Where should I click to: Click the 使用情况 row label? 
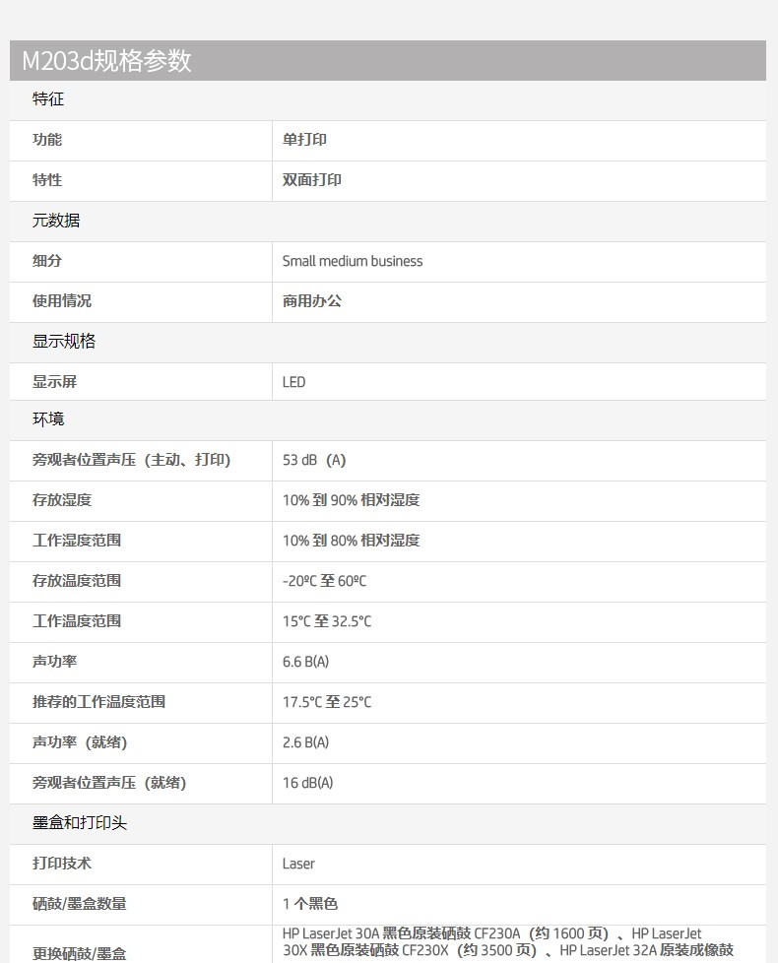(62, 301)
